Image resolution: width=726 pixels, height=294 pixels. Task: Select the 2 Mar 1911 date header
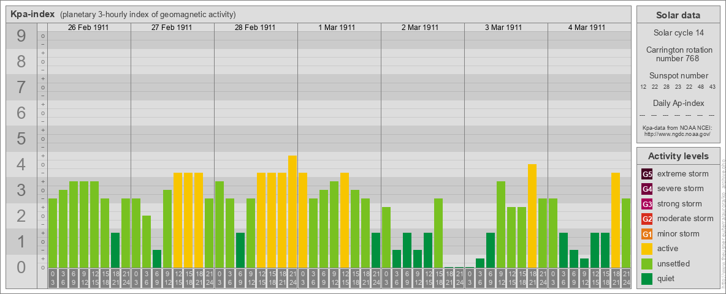[421, 28]
